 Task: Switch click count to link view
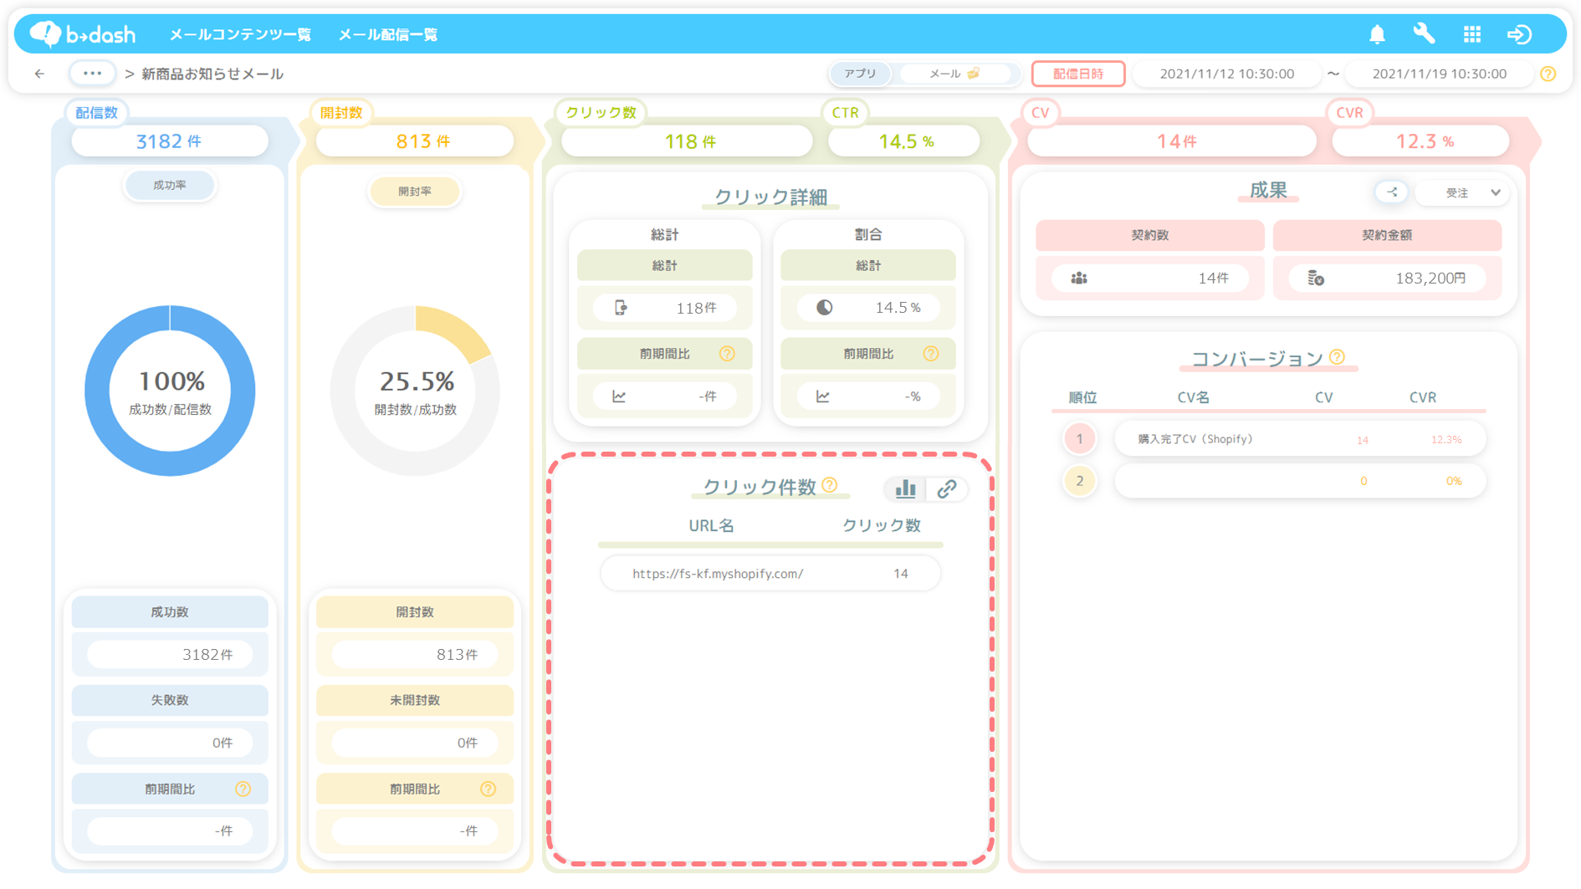coord(947,489)
